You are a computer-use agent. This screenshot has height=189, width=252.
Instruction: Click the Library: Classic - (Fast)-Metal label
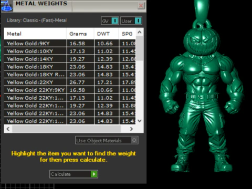click(x=37, y=20)
